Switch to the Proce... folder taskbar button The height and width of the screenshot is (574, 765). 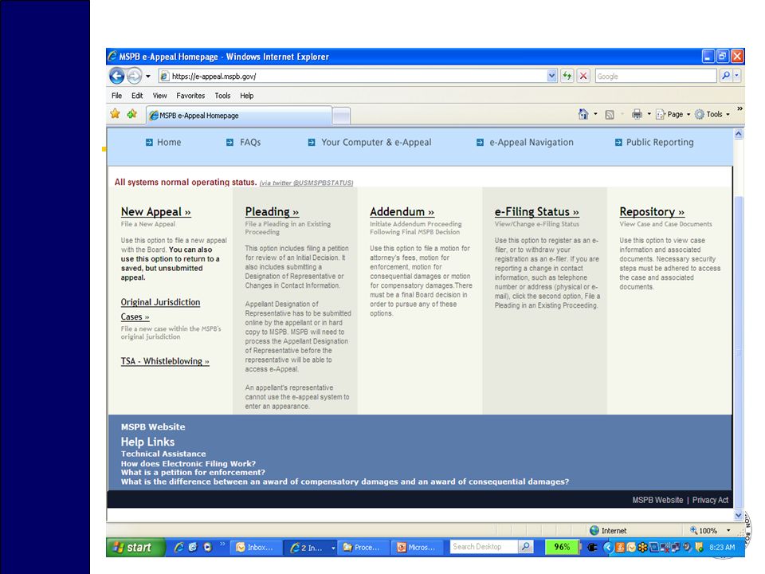tap(363, 547)
